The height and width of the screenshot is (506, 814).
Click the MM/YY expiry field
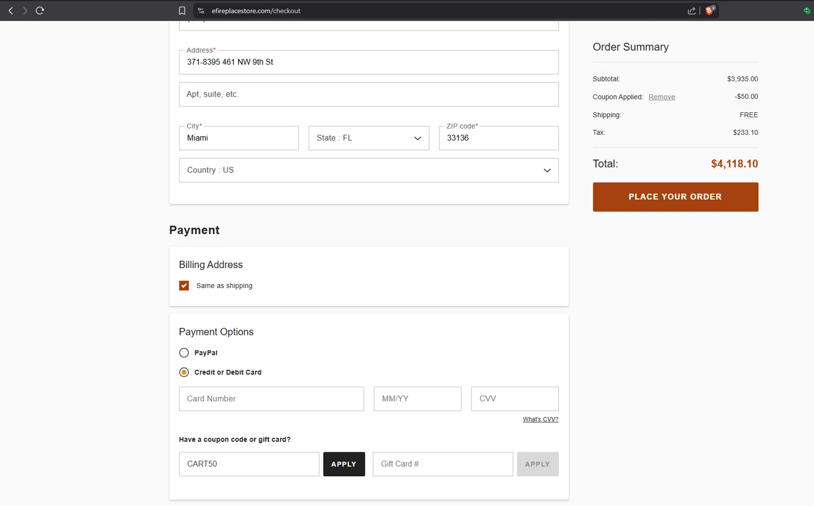point(418,399)
